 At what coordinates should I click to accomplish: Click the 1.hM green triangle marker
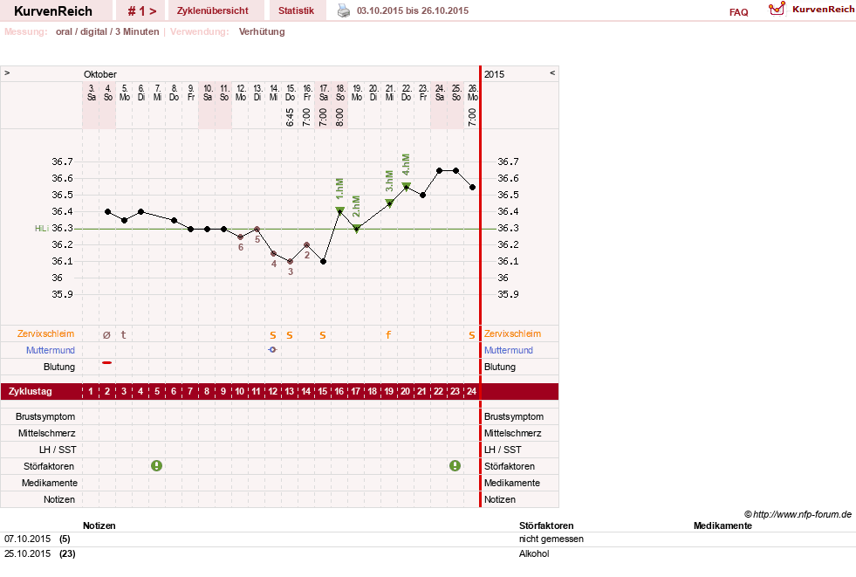[339, 210]
